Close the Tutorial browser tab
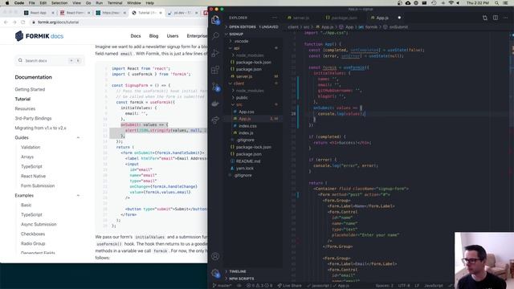 [x=161, y=13]
